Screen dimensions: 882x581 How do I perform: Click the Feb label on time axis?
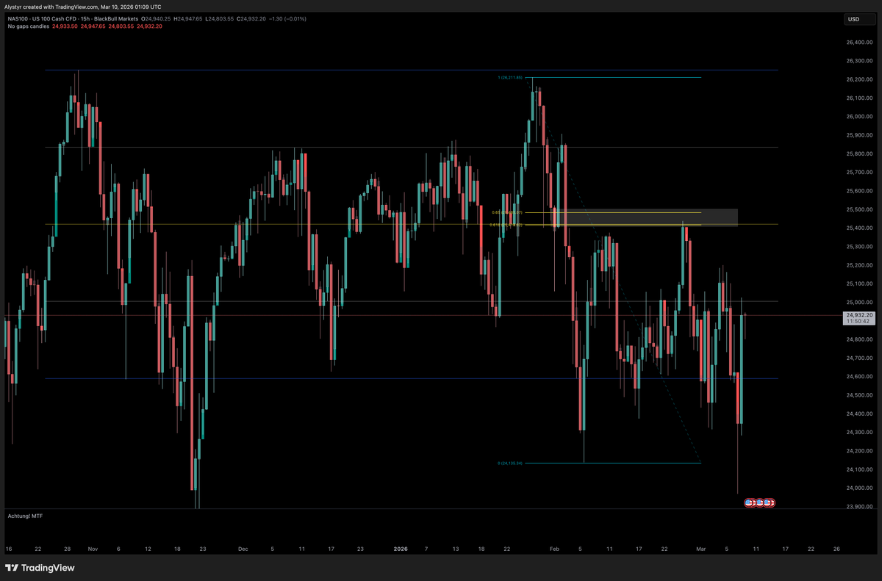point(554,549)
